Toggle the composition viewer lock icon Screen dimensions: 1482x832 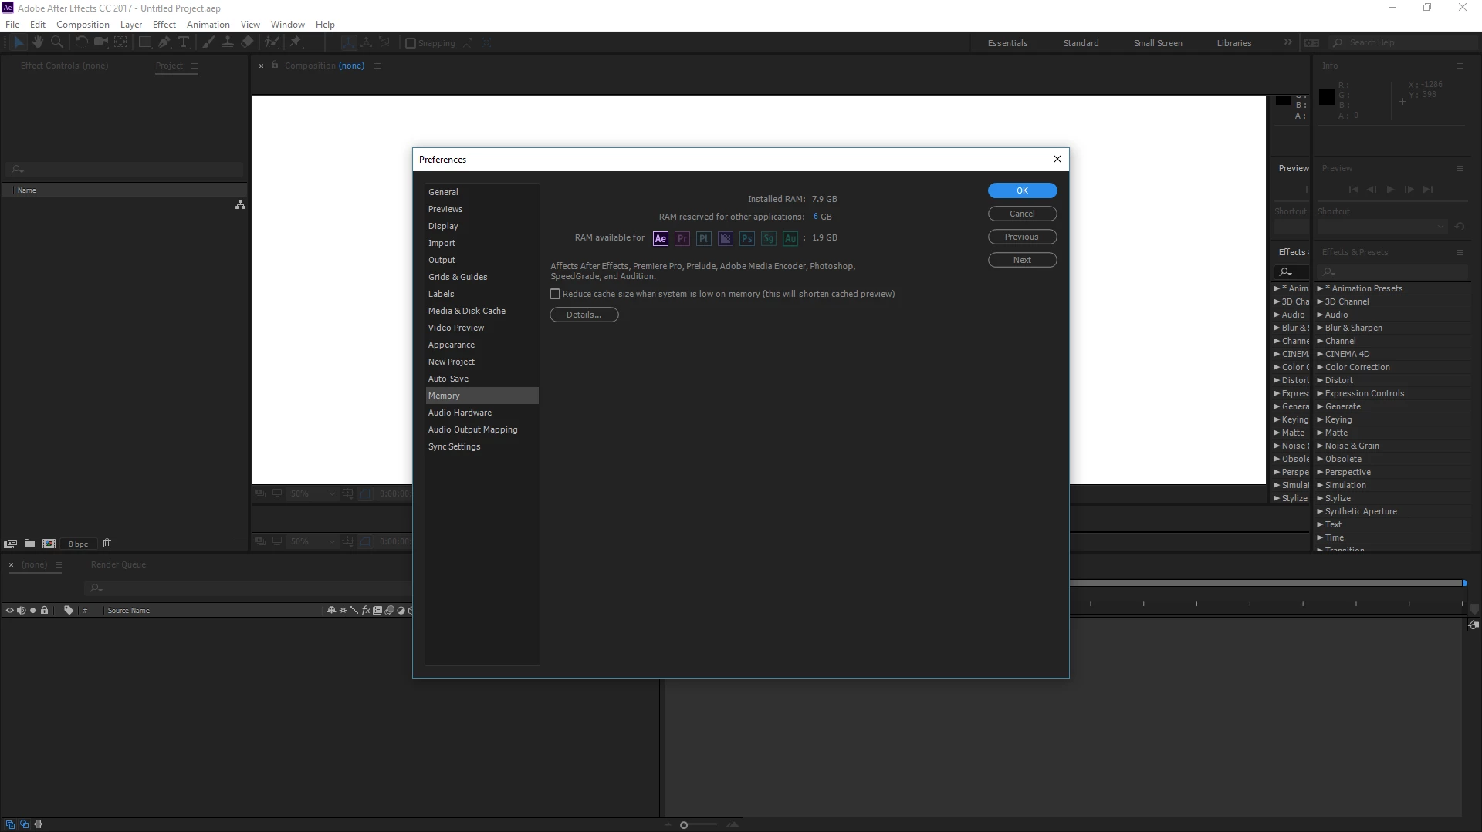275,66
